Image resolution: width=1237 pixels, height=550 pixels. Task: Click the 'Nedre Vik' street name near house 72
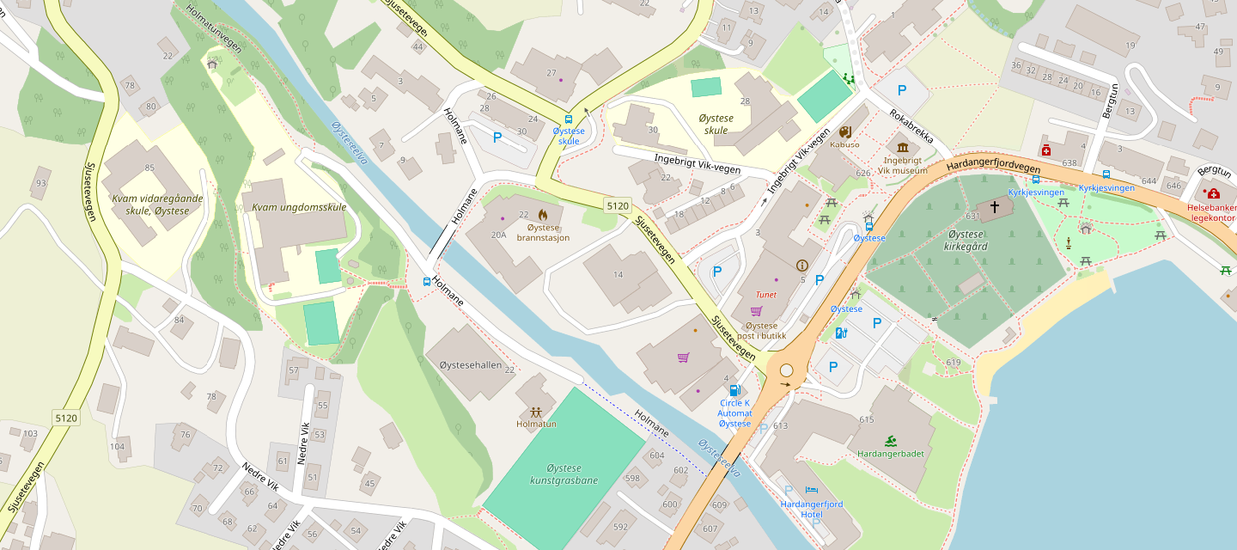(x=261, y=479)
